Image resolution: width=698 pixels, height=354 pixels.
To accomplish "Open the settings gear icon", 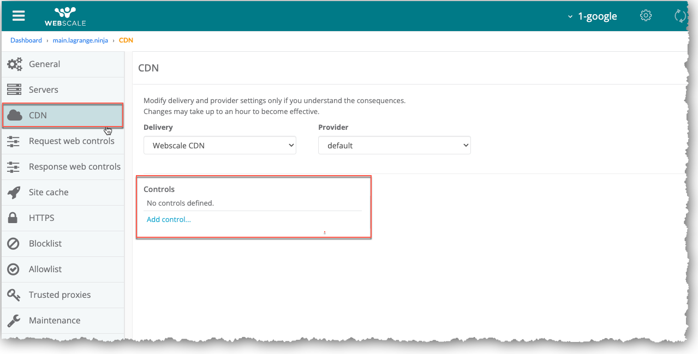I will click(x=646, y=15).
